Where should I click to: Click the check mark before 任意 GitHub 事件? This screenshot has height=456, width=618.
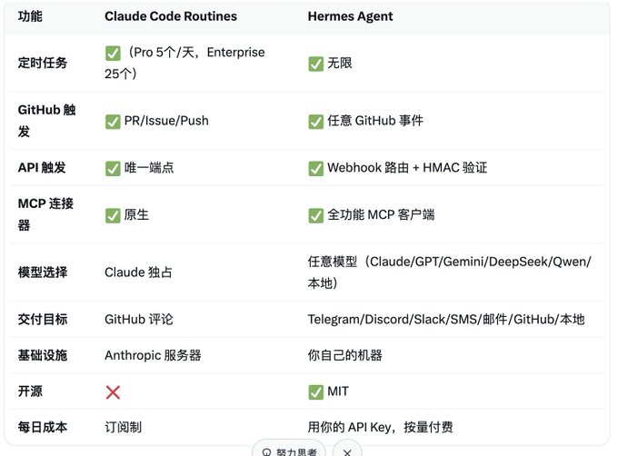315,122
